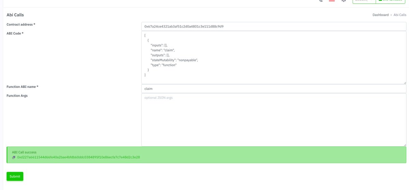Click the '"name": "claim",' line in ABI code
The height and width of the screenshot is (190, 409).
click(x=163, y=50)
